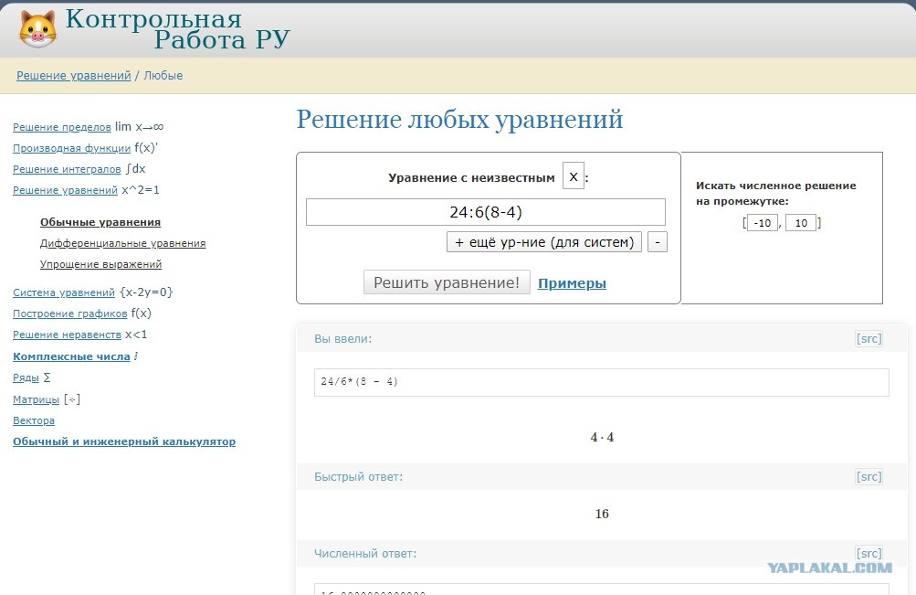Click the simplified result 4·4
The height and width of the screenshot is (595, 916).
click(602, 437)
